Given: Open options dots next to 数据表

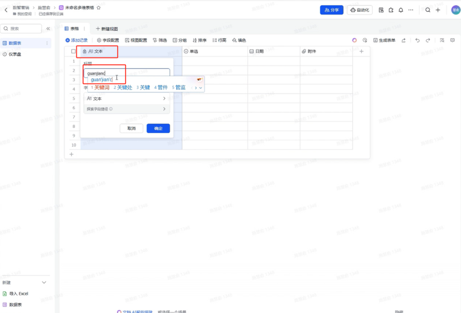Looking at the screenshot, I should pos(47,43).
